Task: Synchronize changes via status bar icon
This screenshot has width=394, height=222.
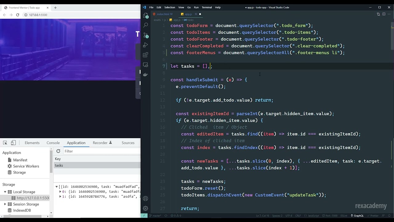Action: pyautogui.click(x=166, y=216)
